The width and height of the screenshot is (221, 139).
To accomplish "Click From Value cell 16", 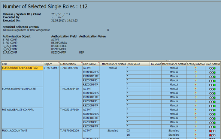I will click(x=138, y=135).
